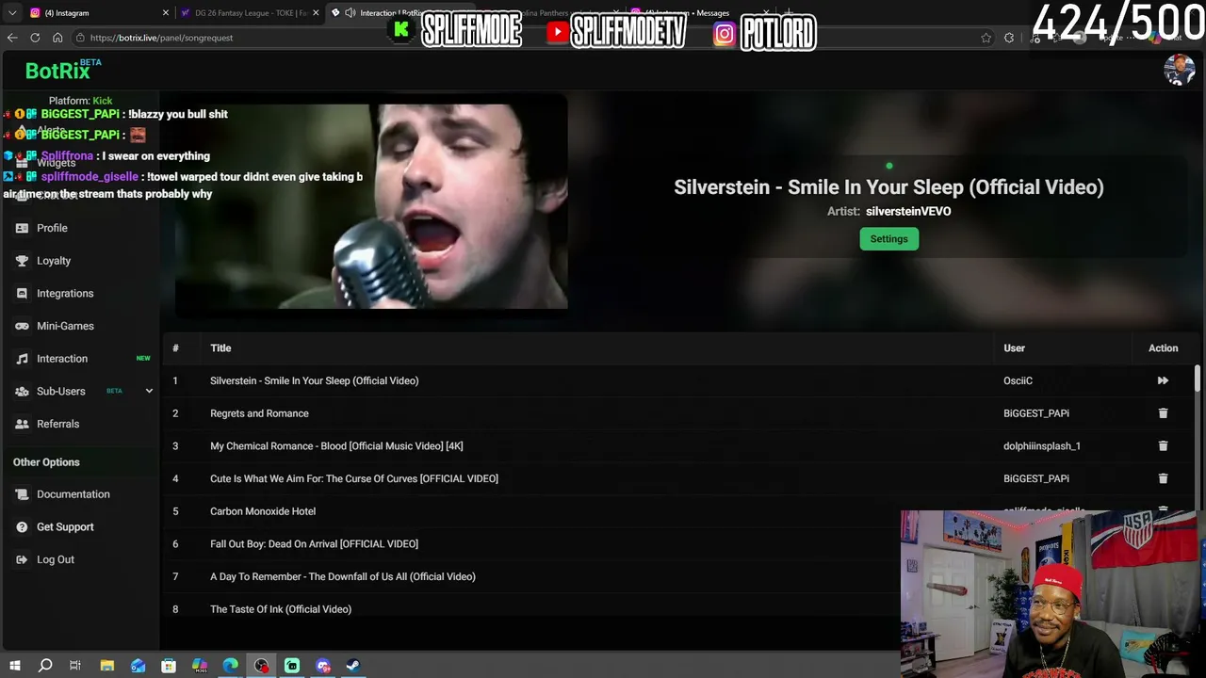This screenshot has height=678, width=1206.
Task: Click the Sub-Users group icon
Action: [x=22, y=392]
